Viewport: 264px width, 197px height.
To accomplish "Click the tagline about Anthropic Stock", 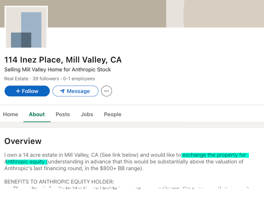I will click(x=58, y=70).
